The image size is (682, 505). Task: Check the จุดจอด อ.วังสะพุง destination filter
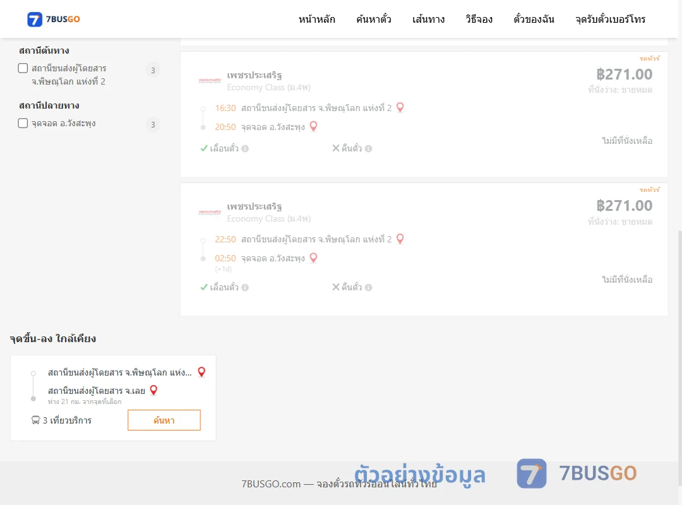[x=23, y=123]
